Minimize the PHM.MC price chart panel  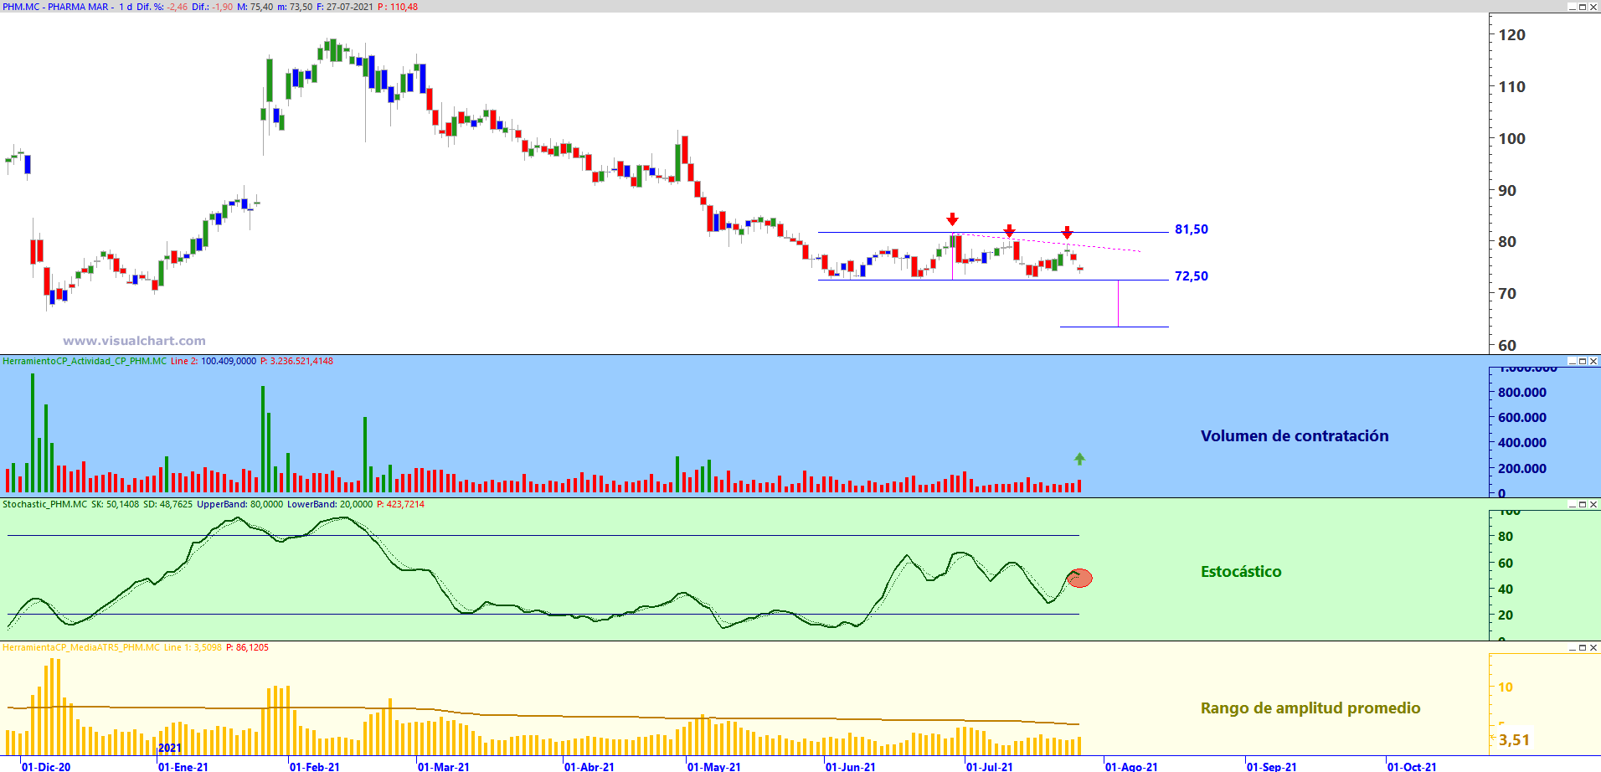(1572, 7)
